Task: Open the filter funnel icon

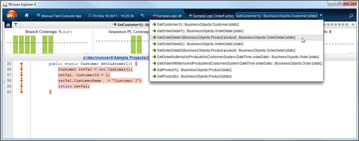Action: pyautogui.click(x=16, y=25)
